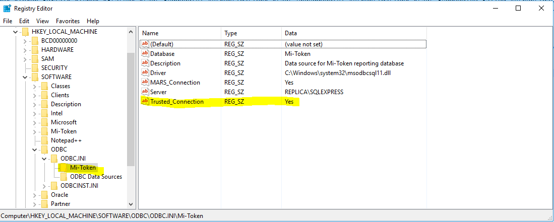Click the tree pane vertical scrollbar thumb

point(131,109)
